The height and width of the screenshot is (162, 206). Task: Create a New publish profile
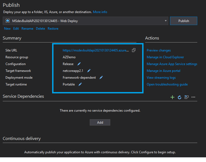(x=7, y=29)
